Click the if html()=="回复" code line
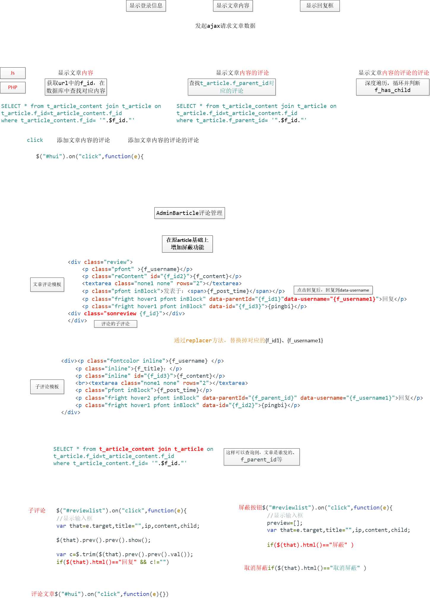The height and width of the screenshot is (598, 430). pyautogui.click(x=113, y=562)
